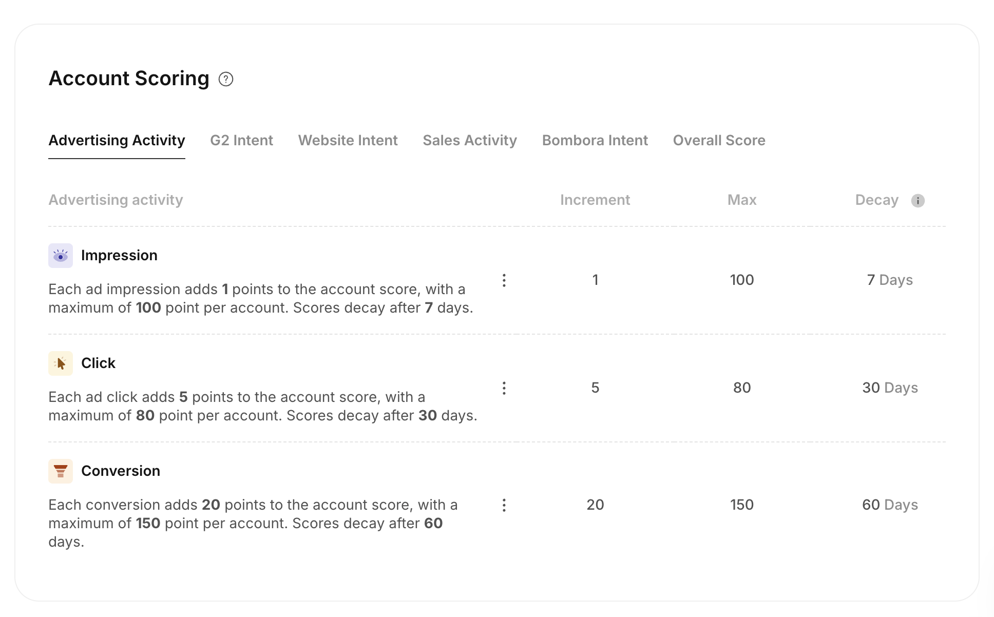The height and width of the screenshot is (617, 994).
Task: Click the Increment column header
Action: click(595, 200)
